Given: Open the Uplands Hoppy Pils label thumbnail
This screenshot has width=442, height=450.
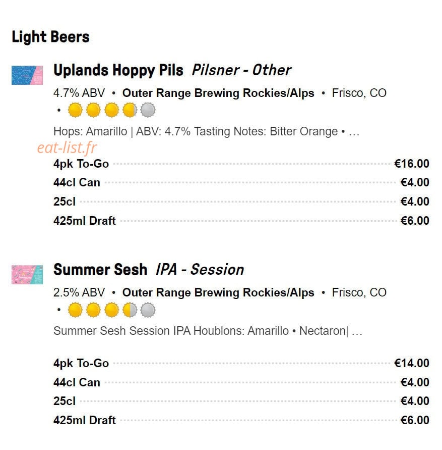Looking at the screenshot, I should click(27, 75).
